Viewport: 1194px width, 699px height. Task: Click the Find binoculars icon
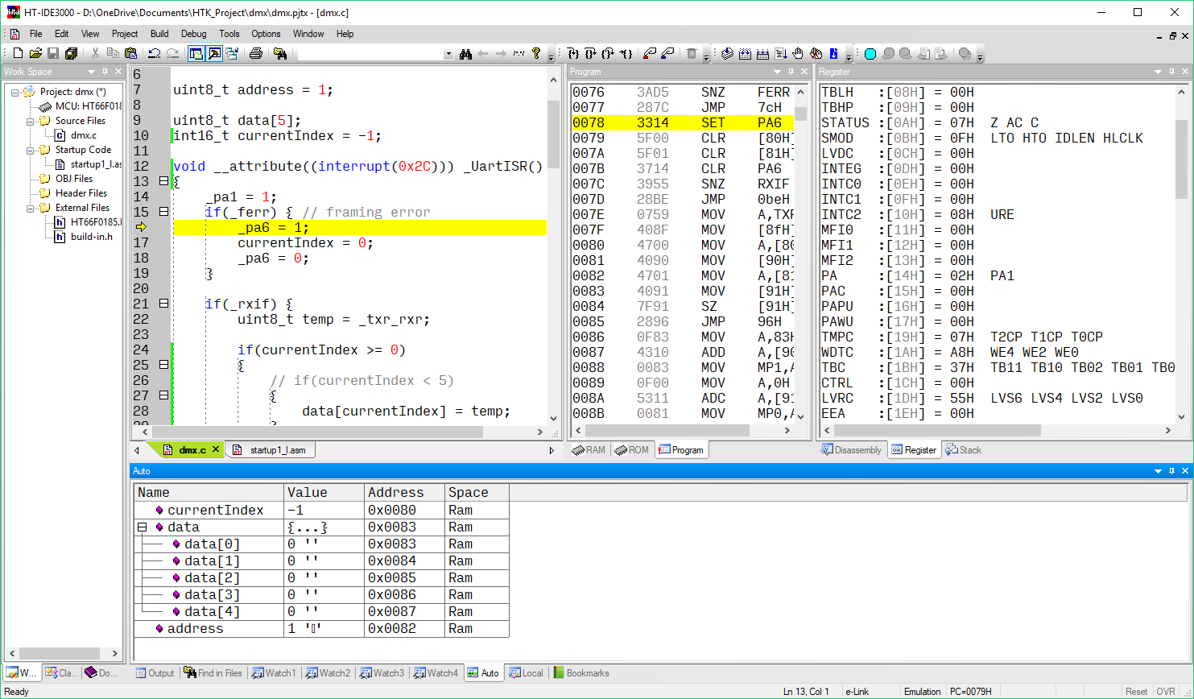pos(465,54)
